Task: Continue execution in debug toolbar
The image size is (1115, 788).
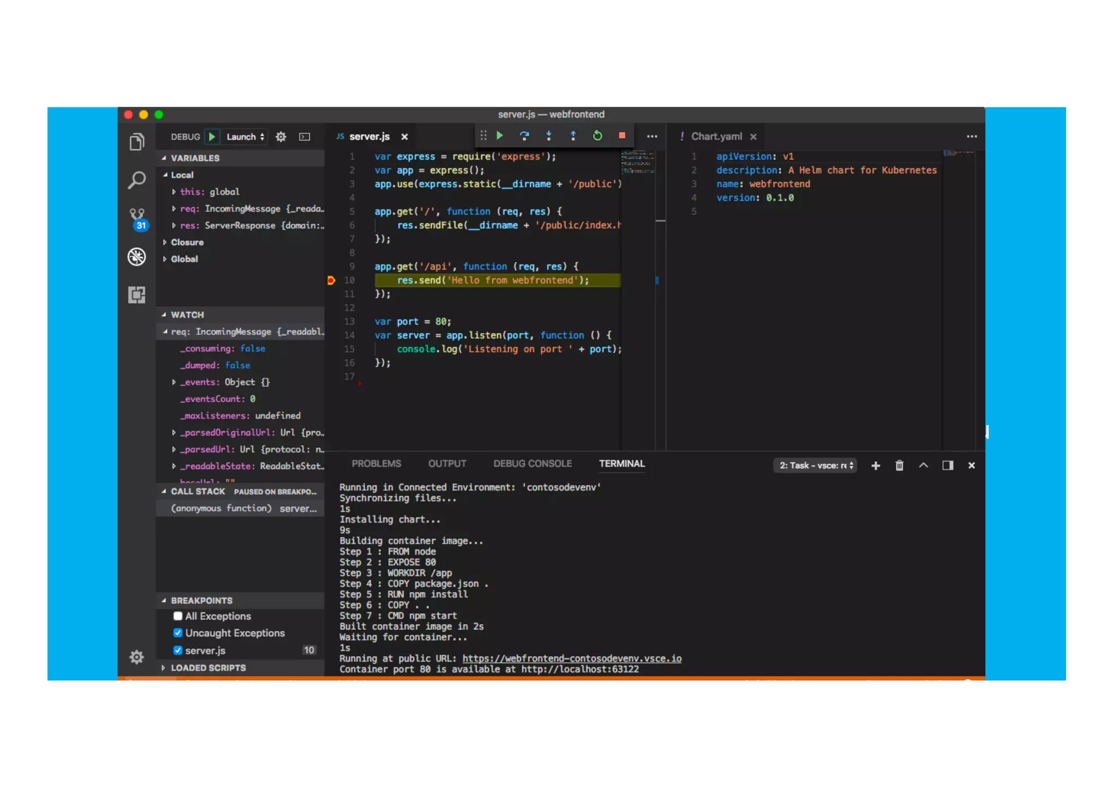Action: [x=500, y=136]
